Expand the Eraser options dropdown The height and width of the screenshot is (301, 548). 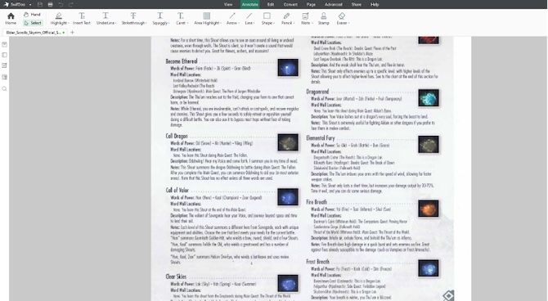click(348, 23)
